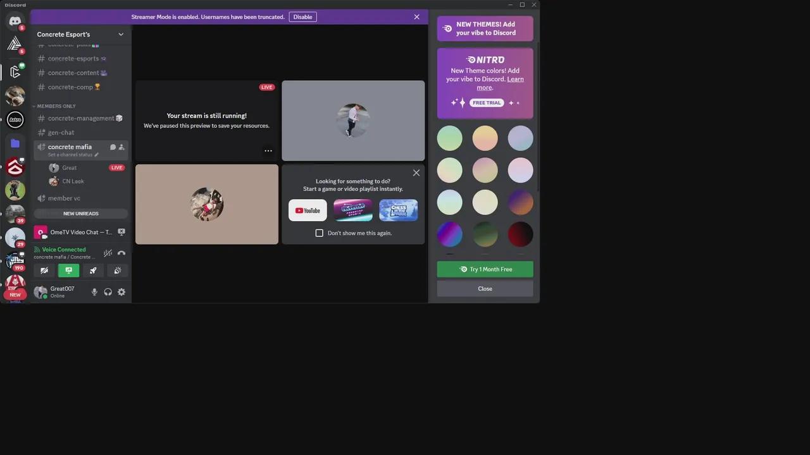Disconnect from the voice channel

tap(121, 253)
